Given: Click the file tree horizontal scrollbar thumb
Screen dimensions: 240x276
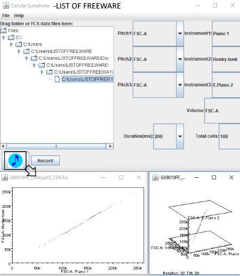Looking at the screenshot, I should [x=56, y=146].
